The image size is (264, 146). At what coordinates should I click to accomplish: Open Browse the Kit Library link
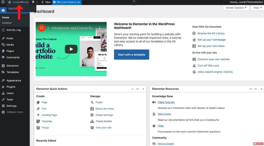coord(211,33)
